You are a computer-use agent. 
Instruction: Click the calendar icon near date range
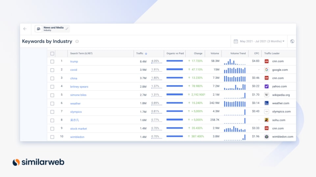236,41
